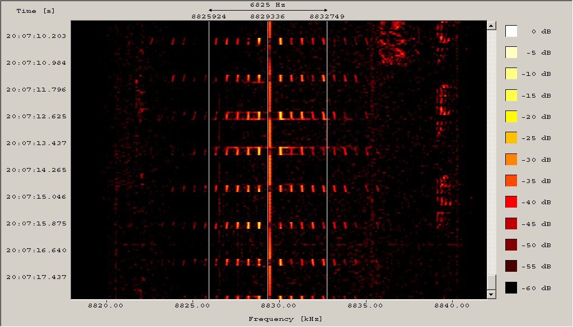Click the 8829336 center cursor label
The image size is (573, 327).
point(267,16)
